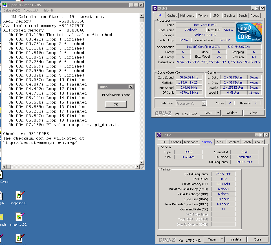Open the upper snaphsot00 desktop icon
This screenshot has height=245, width=271.
click(x=19, y=198)
